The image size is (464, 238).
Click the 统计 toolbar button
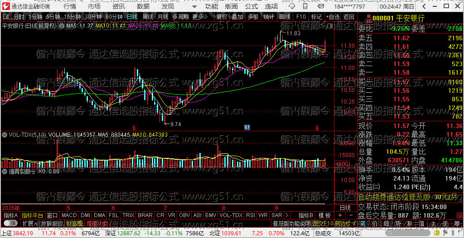tap(269, 17)
